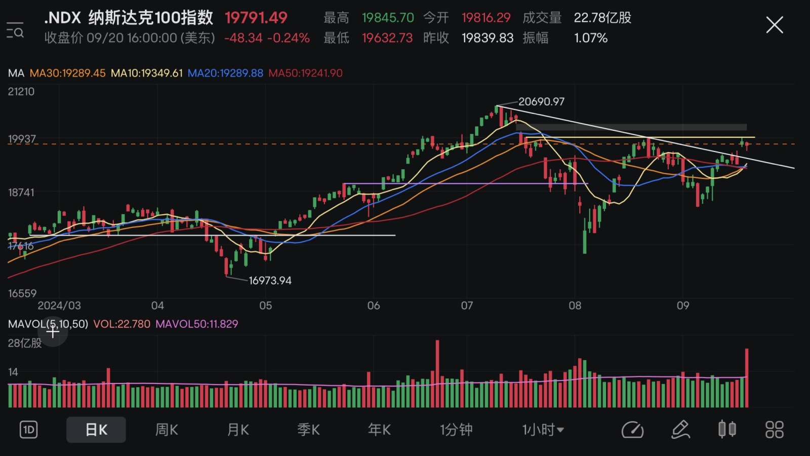
Task: Close the chart view with X
Action: click(774, 25)
